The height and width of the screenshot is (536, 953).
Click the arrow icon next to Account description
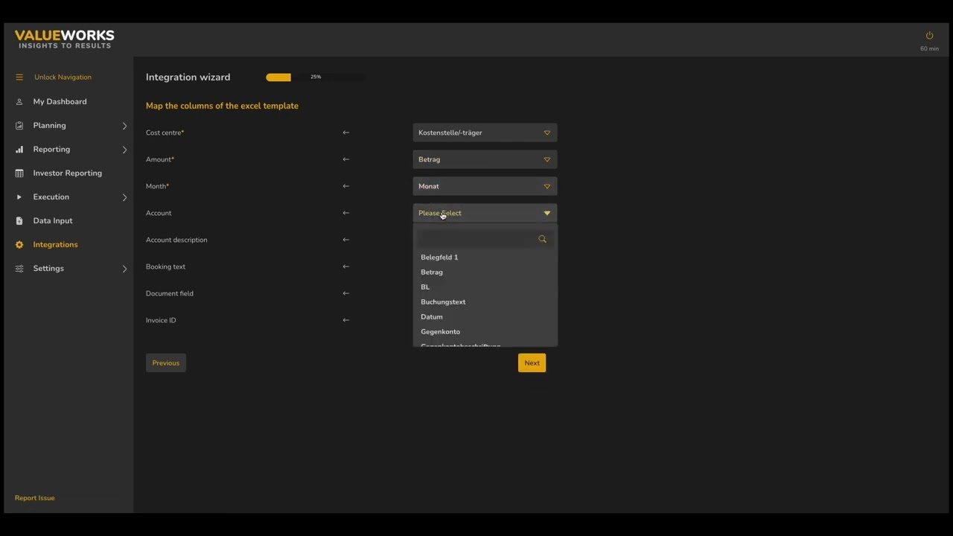pyautogui.click(x=345, y=240)
